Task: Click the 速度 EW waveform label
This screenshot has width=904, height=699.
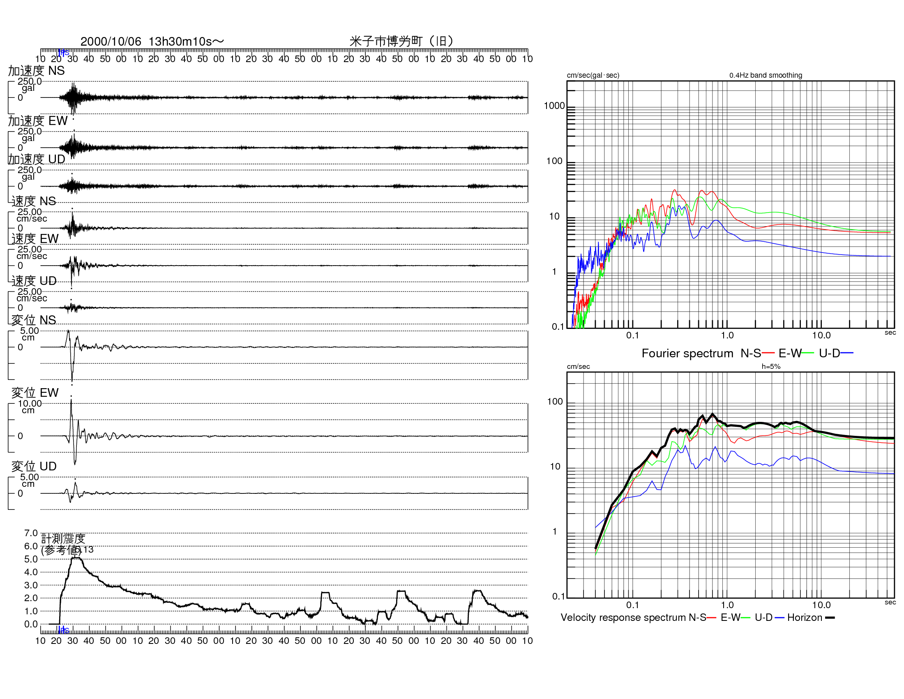Action: click(35, 239)
